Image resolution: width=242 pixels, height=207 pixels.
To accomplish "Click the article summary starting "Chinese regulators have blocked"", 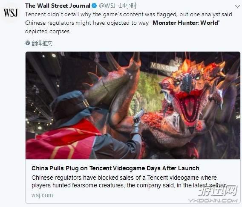I will 129,181.
